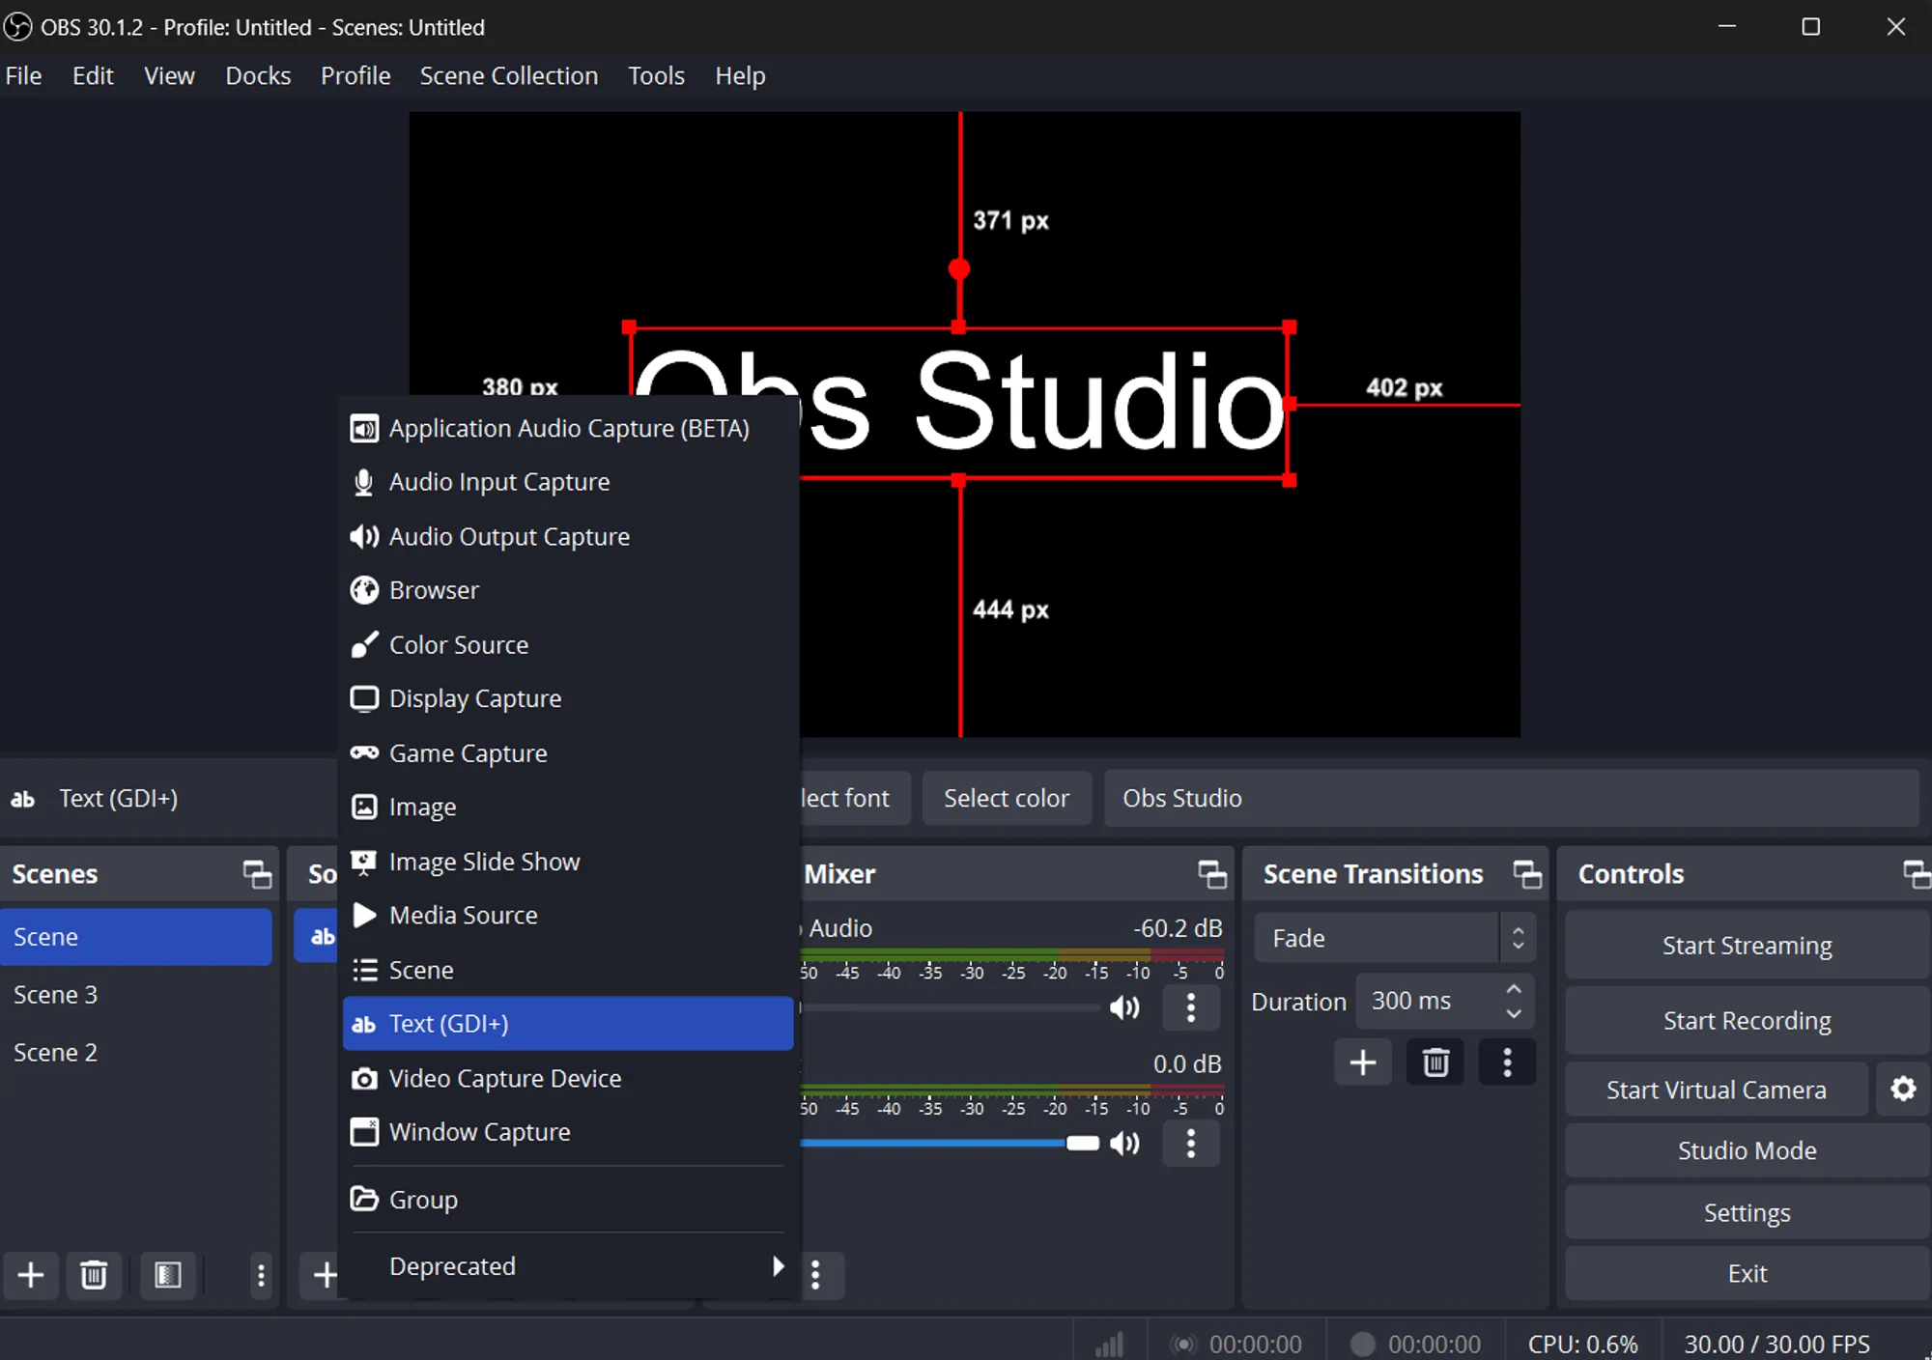This screenshot has height=1360, width=1932.
Task: Add Display Capture source
Action: (568, 698)
